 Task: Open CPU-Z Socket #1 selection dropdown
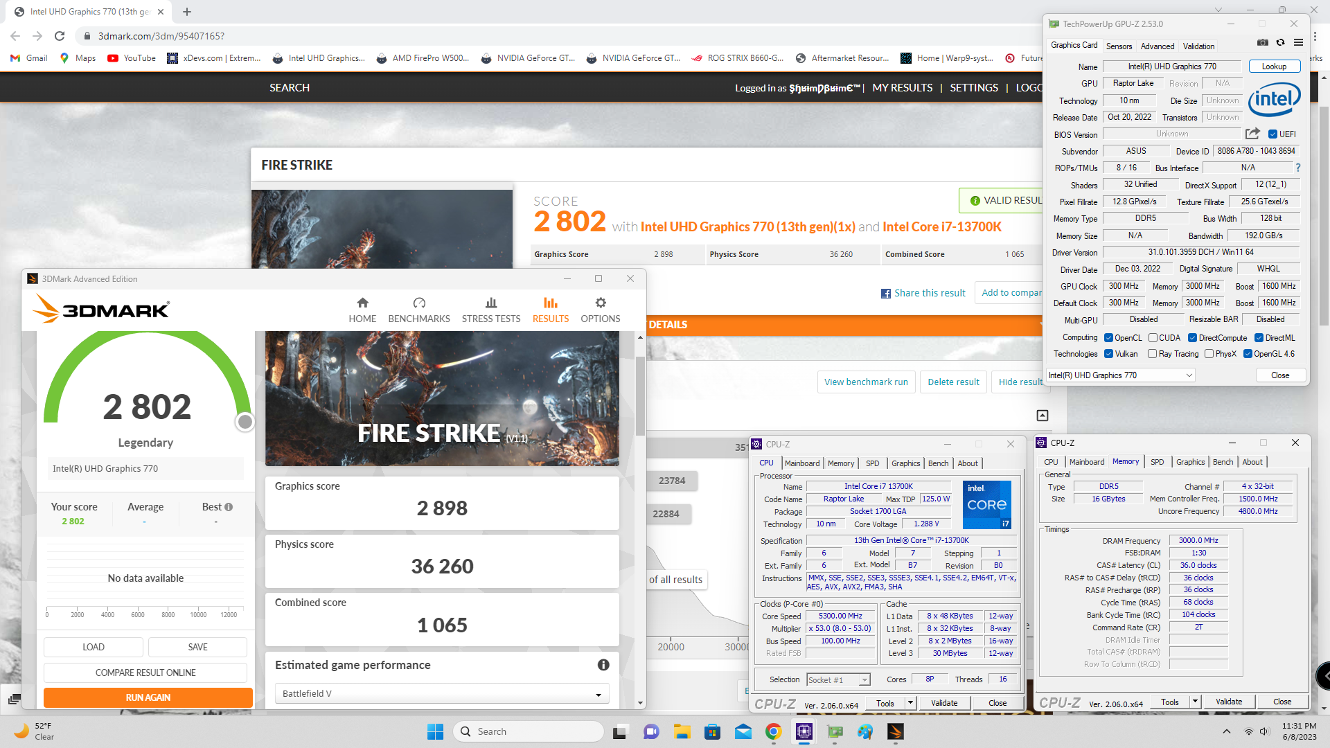tap(838, 680)
